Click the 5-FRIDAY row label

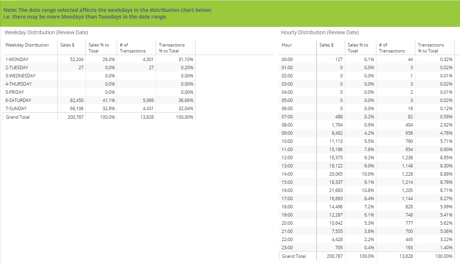click(x=15, y=92)
